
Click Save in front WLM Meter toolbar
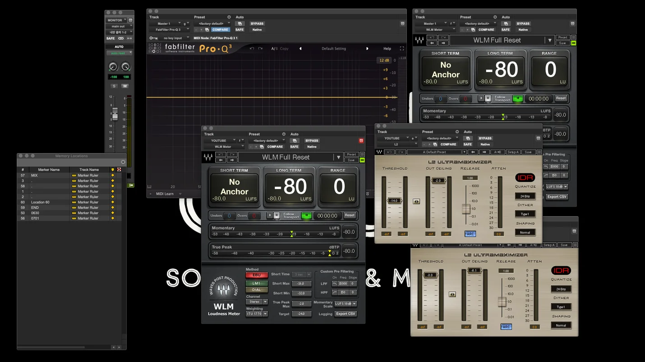[x=351, y=160]
